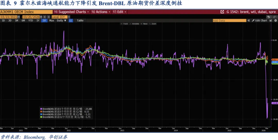Click the green 12-month spread legend swatch
This screenshot has width=278, height=140.
(41, 117)
